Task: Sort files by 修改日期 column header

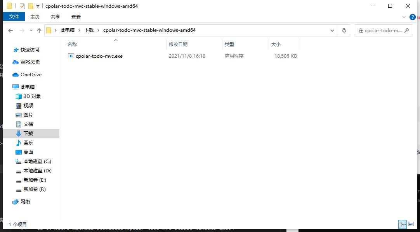Action: pos(178,45)
